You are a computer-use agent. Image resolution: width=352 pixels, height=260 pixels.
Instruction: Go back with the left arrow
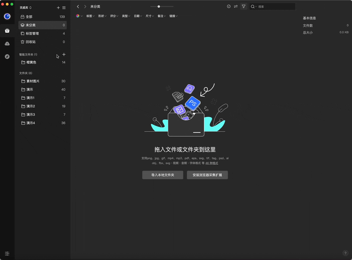[x=78, y=6]
